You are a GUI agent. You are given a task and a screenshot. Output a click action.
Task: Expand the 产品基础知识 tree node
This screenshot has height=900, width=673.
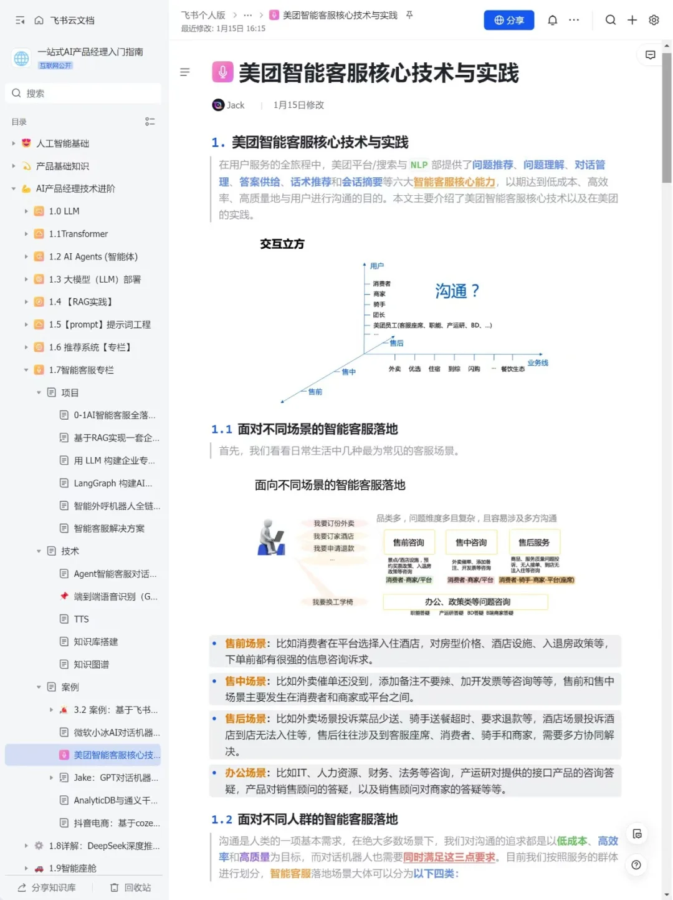[14, 166]
